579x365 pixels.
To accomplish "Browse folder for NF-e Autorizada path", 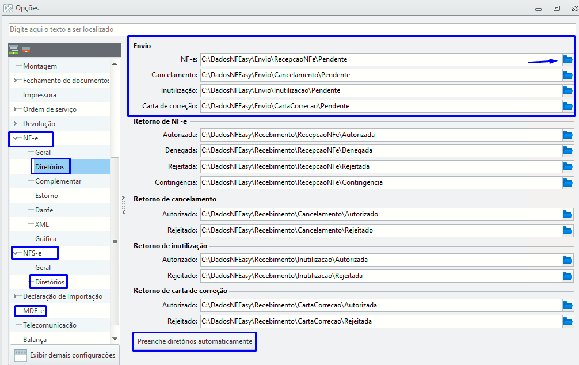I will (x=567, y=135).
